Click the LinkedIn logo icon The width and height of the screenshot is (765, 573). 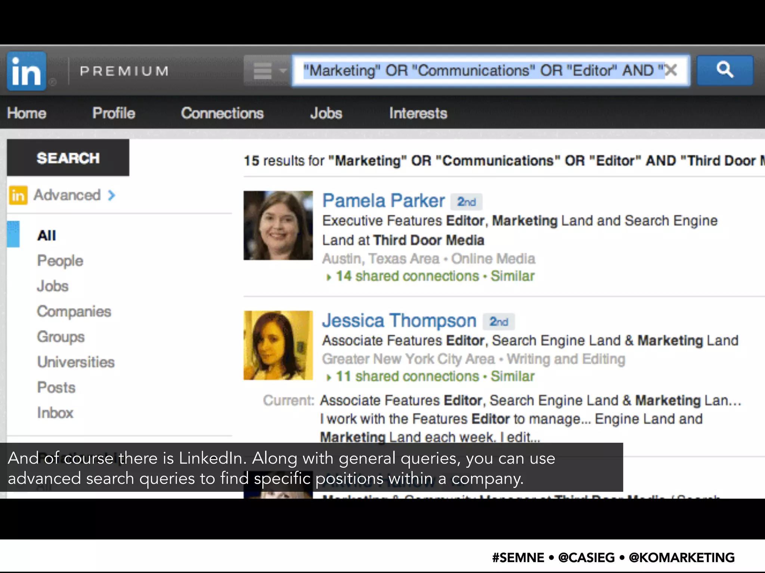pyautogui.click(x=27, y=71)
